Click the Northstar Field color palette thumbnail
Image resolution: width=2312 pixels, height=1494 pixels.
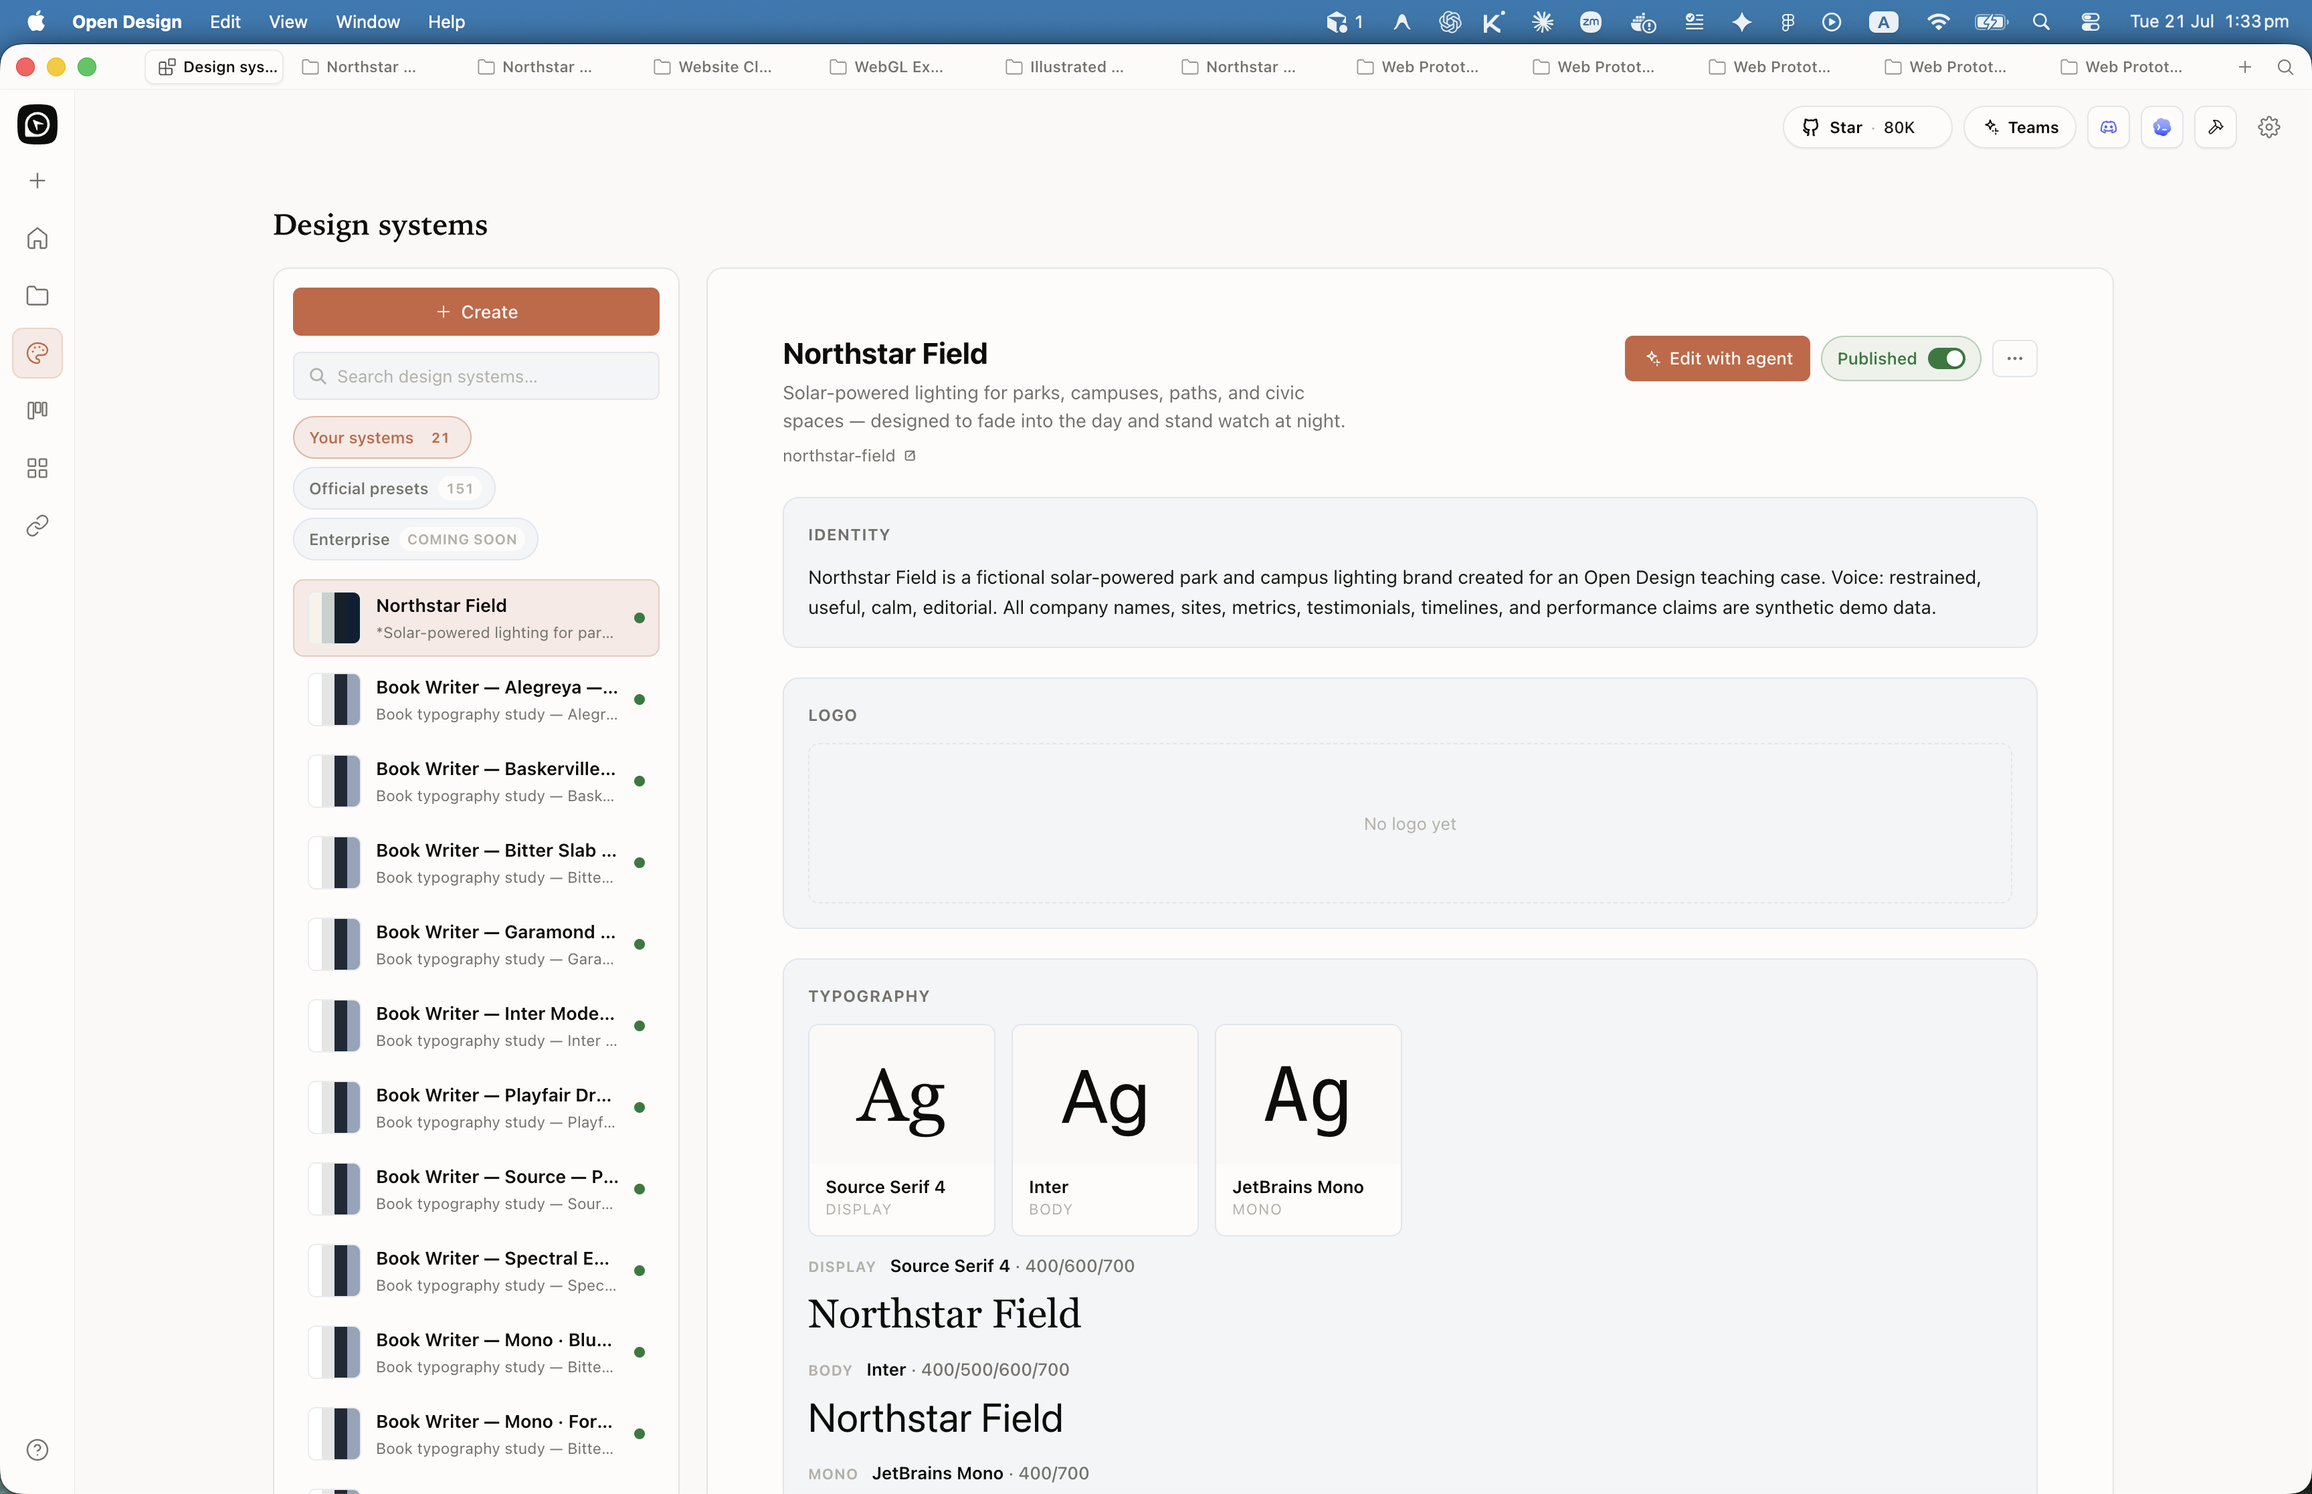(334, 618)
